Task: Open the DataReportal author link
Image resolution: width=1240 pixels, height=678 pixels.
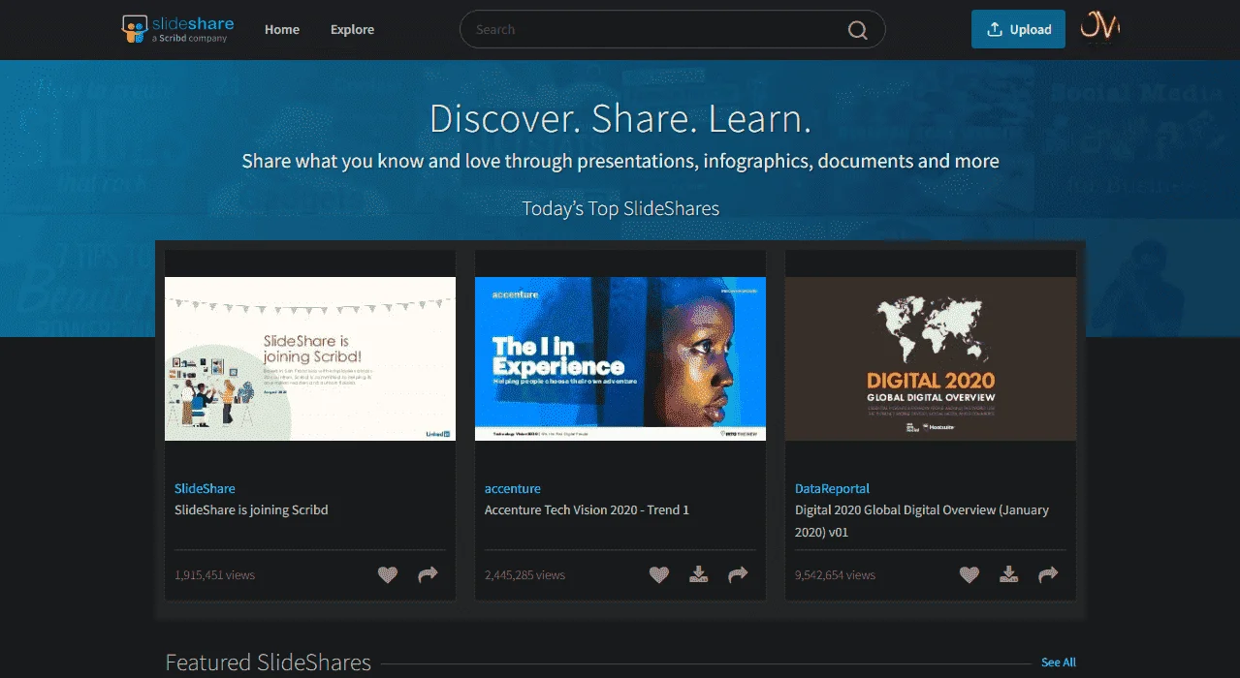Action: (x=832, y=488)
